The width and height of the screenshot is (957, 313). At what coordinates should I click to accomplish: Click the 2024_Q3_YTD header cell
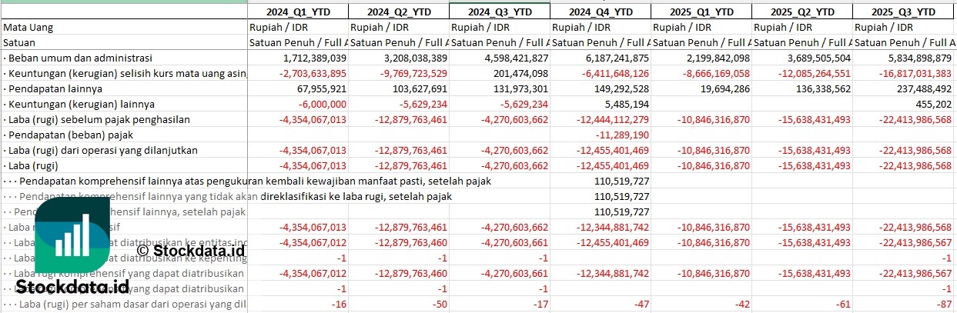tap(500, 12)
